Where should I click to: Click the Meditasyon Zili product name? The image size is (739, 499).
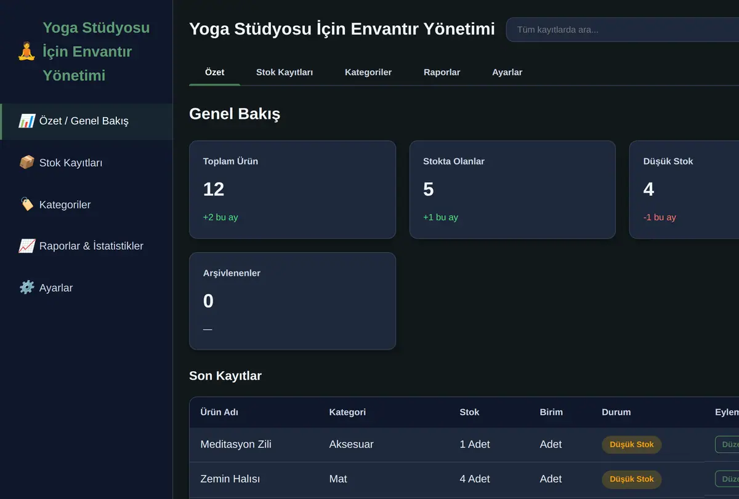pos(236,444)
